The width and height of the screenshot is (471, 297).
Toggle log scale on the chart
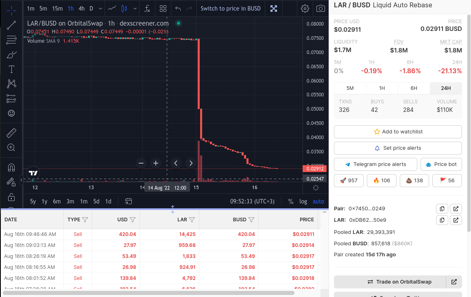303,201
